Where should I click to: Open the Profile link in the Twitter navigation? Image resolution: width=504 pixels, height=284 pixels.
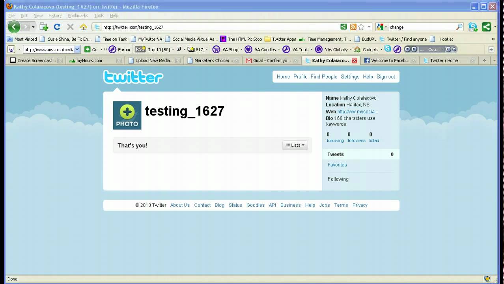pos(300,77)
